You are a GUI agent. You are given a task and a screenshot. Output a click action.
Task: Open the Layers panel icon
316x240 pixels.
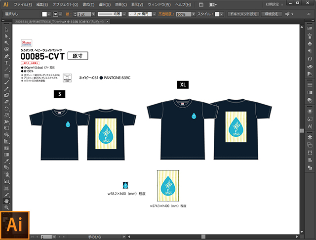(x=309, y=127)
